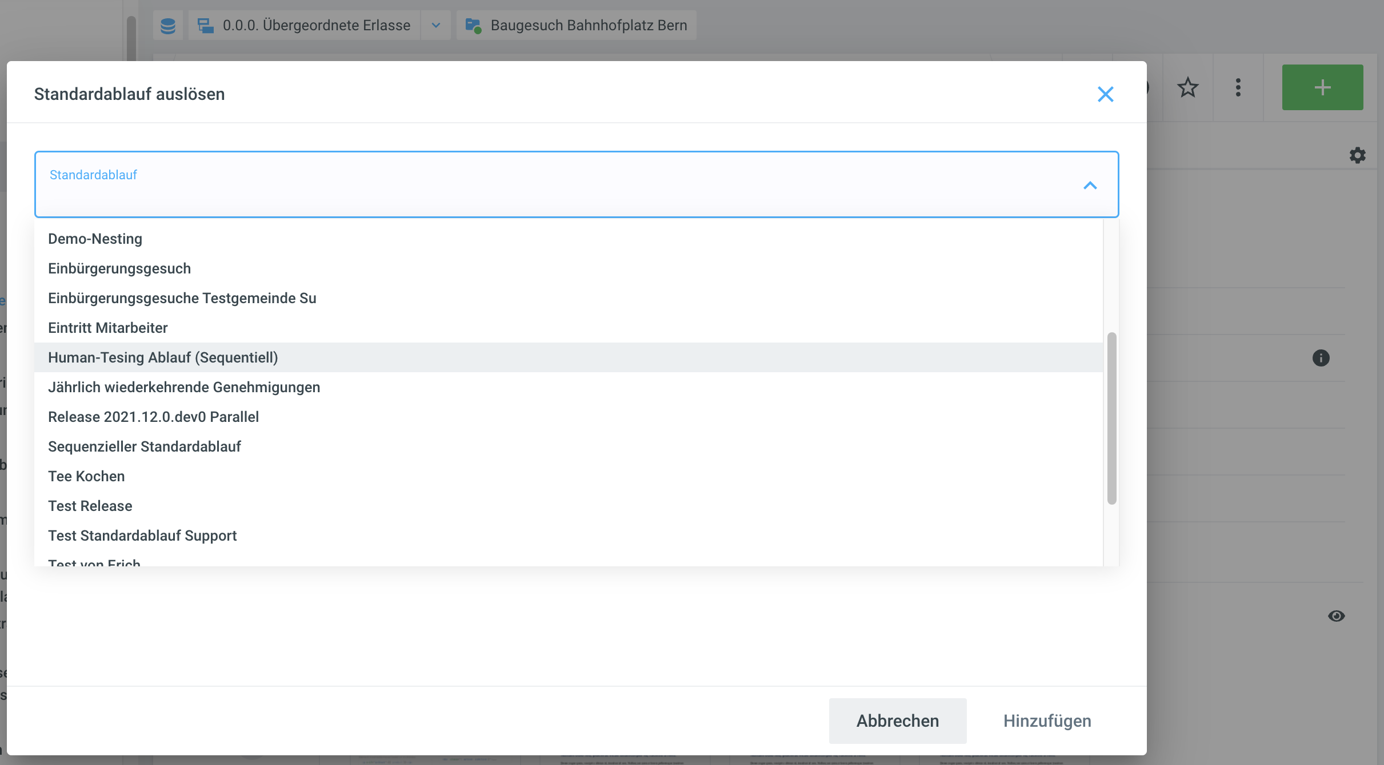
Task: Click the info circle icon
Action: point(1321,358)
